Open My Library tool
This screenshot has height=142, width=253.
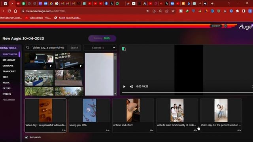[x=9, y=60]
